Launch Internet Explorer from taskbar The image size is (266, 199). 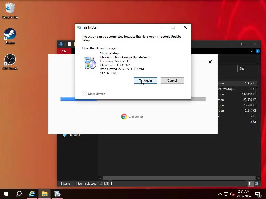point(32,194)
